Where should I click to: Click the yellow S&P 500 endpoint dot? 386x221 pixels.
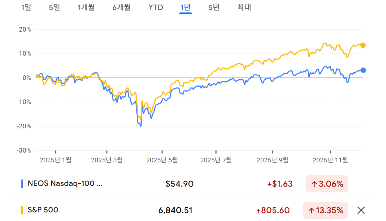(x=363, y=45)
